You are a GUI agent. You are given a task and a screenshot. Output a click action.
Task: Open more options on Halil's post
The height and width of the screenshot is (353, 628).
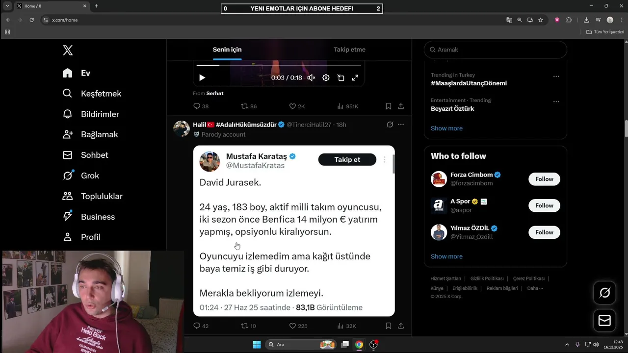pos(401,125)
